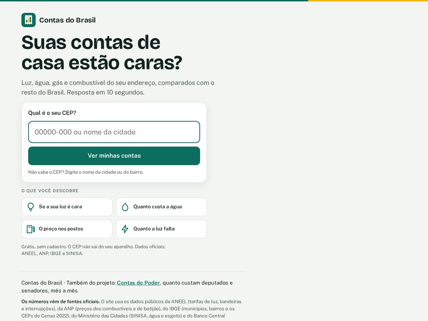Image resolution: width=428 pixels, height=321 pixels.
Task: Click the lightning bolt icon
Action: click(x=125, y=229)
